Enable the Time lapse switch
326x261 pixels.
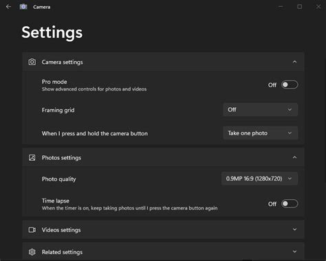[290, 204]
